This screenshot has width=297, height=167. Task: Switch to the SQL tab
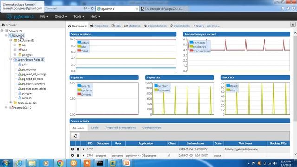[116, 26]
